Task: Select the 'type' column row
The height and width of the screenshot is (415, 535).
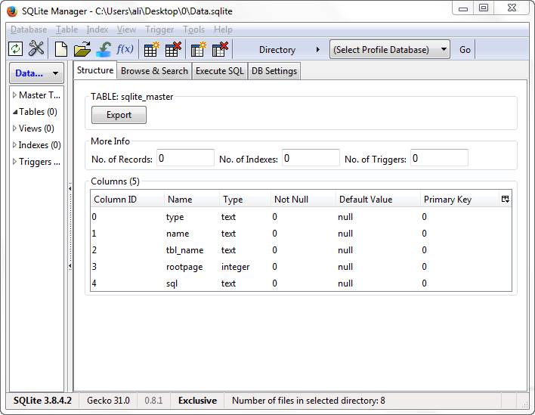Action: click(x=301, y=217)
